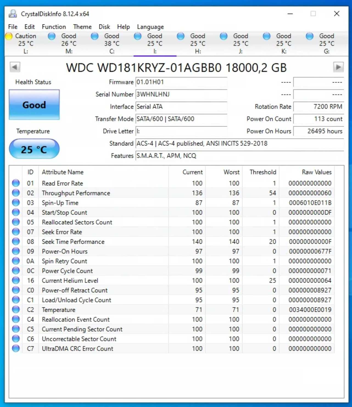
Task: Click raw value 0034000E0019
Action: coord(310,310)
